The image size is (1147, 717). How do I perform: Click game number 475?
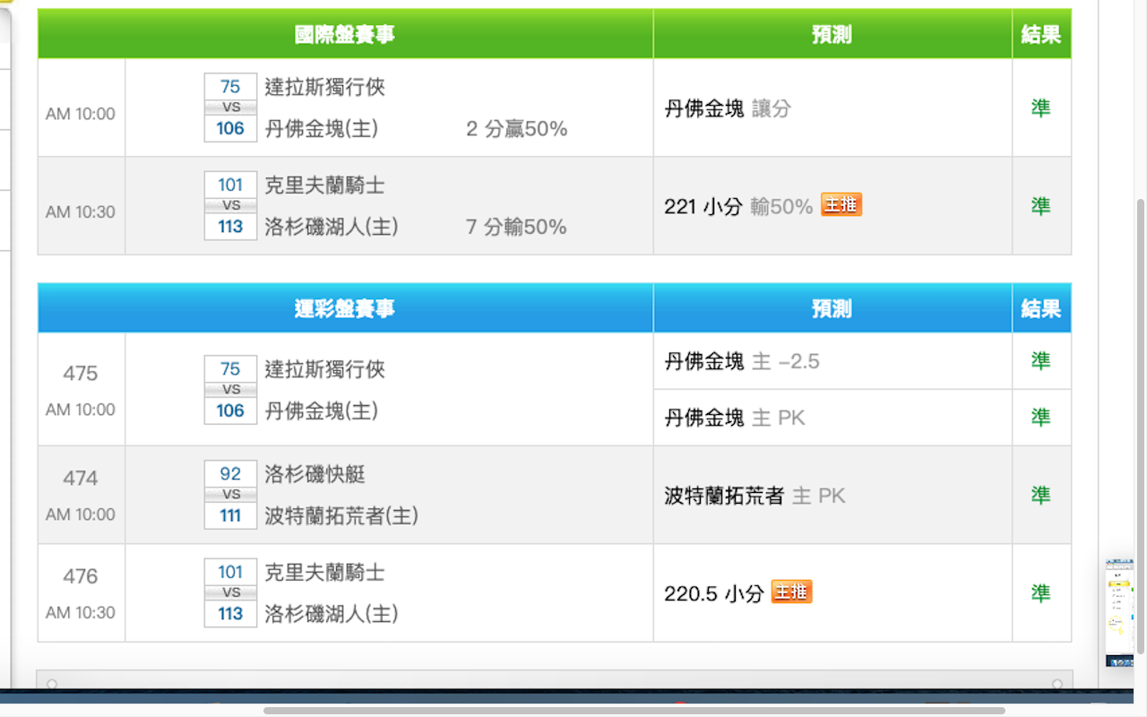[81, 374]
